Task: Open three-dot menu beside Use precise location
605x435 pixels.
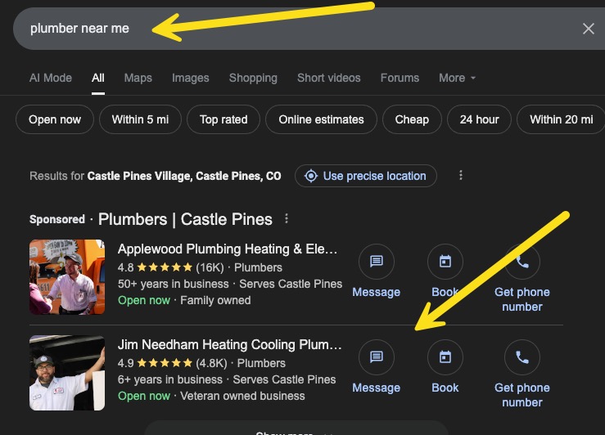Action: click(x=461, y=176)
